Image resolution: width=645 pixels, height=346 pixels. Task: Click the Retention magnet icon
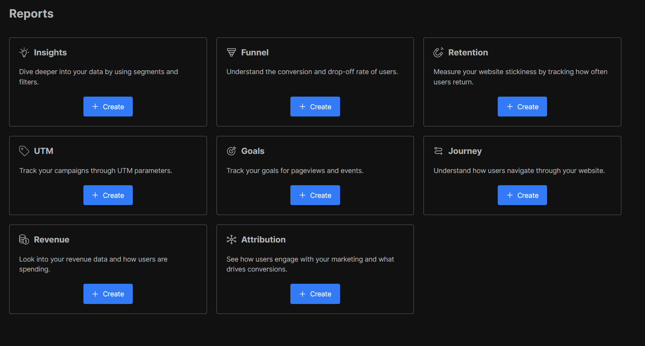[x=438, y=52]
